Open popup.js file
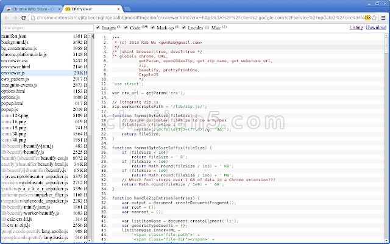This screenshot has height=244, width=390. 44,110
